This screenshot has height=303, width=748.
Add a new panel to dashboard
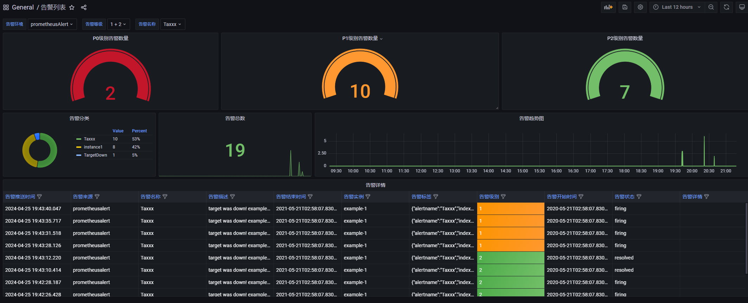pyautogui.click(x=608, y=7)
